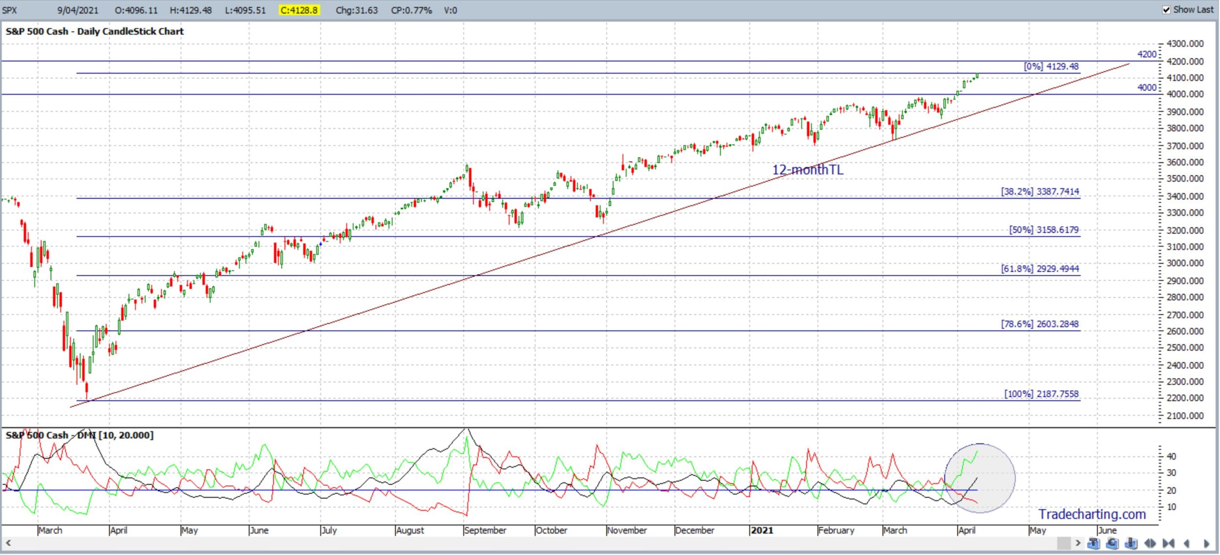This screenshot has width=1220, height=555.
Task: Click the change value Chg:31.63
Action: click(357, 10)
